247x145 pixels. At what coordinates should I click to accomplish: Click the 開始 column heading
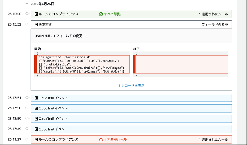pyautogui.click(x=37, y=49)
